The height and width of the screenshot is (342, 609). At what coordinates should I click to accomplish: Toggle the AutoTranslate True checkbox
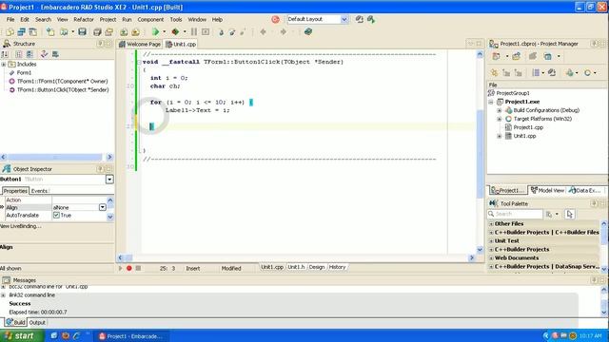(x=56, y=216)
